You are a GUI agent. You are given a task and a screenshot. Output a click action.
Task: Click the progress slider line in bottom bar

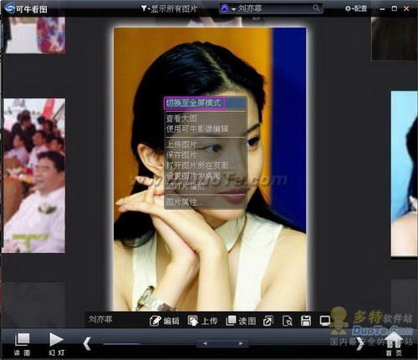point(121,344)
